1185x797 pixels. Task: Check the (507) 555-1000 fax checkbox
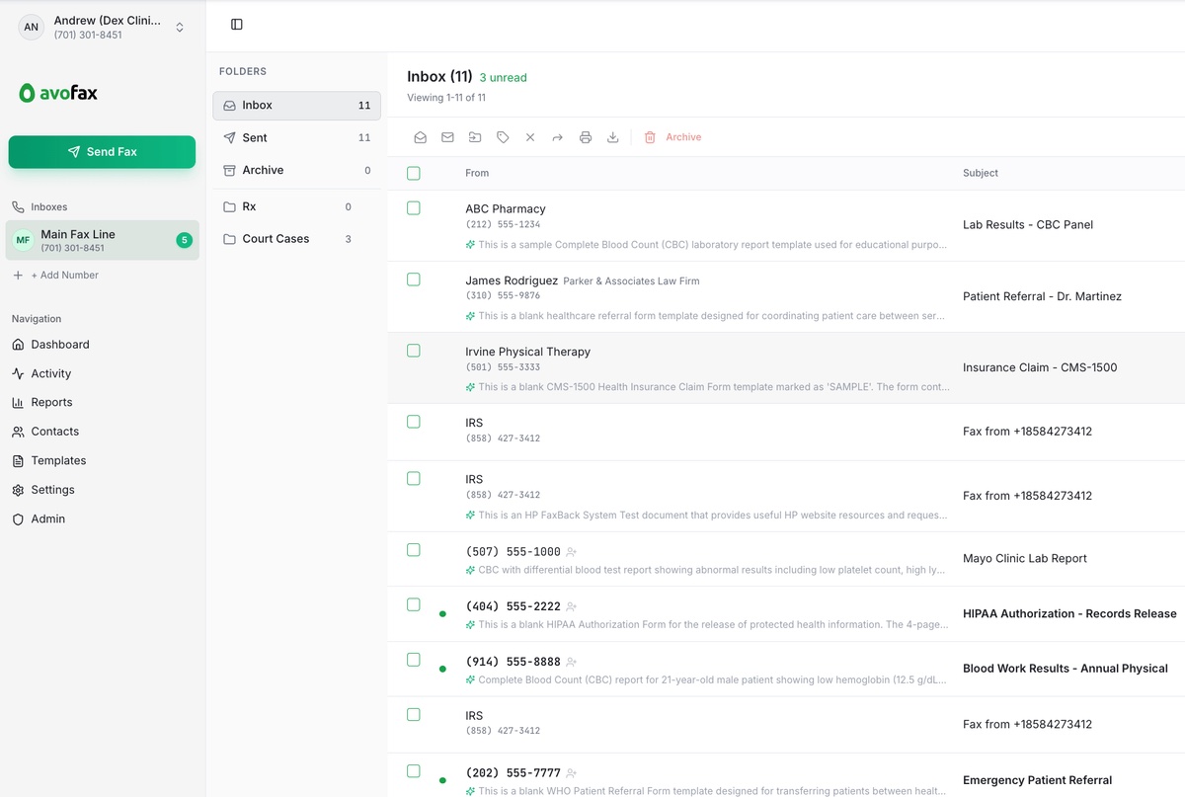[414, 550]
